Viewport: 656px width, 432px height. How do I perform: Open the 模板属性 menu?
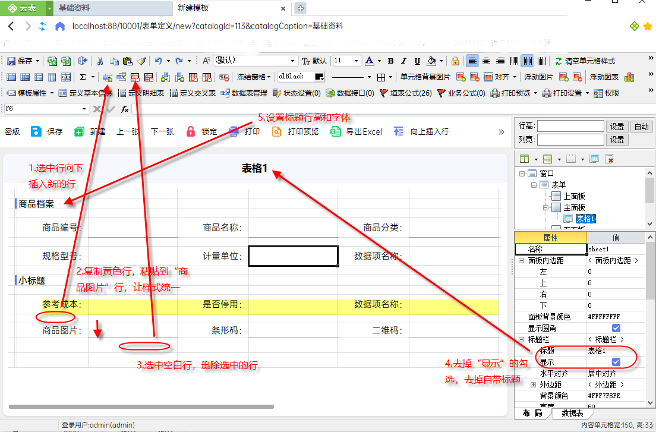point(30,93)
